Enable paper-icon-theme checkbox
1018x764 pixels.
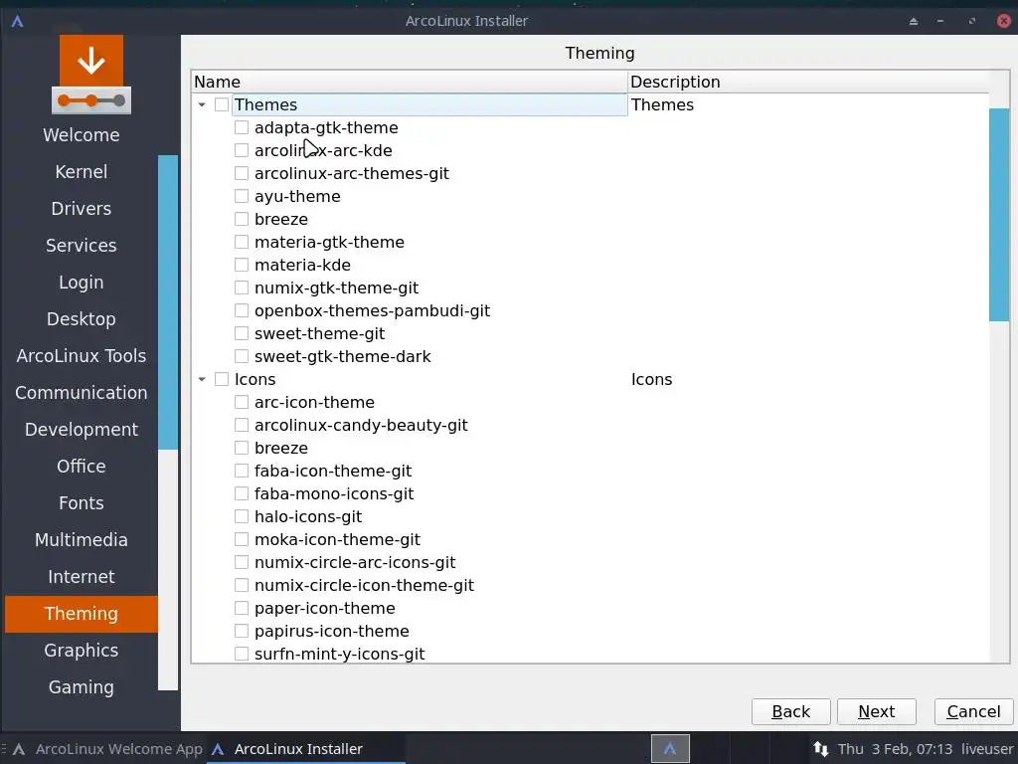point(242,608)
